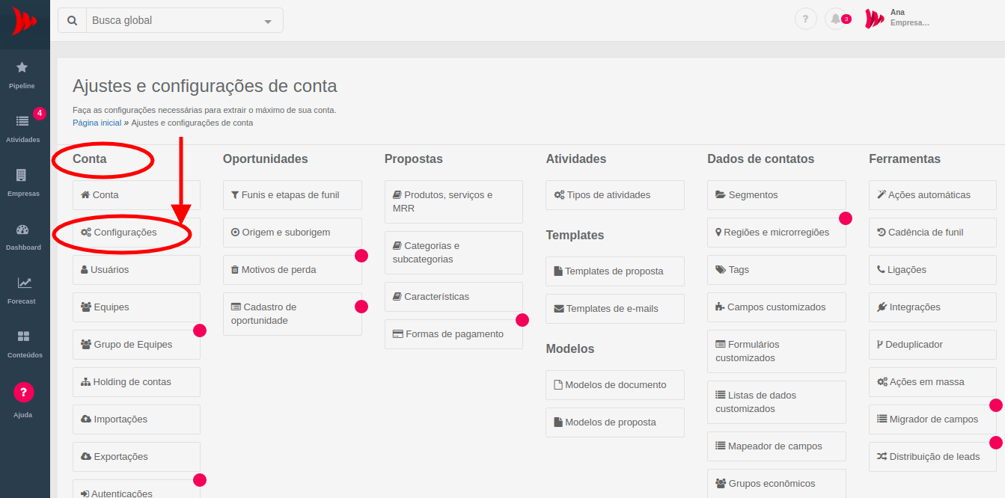
Task: Open Cadência de funil
Action: (x=932, y=233)
